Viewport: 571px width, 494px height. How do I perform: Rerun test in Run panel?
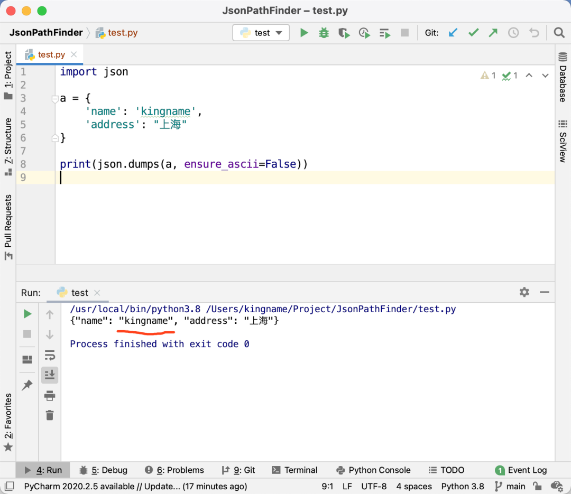[x=27, y=314]
